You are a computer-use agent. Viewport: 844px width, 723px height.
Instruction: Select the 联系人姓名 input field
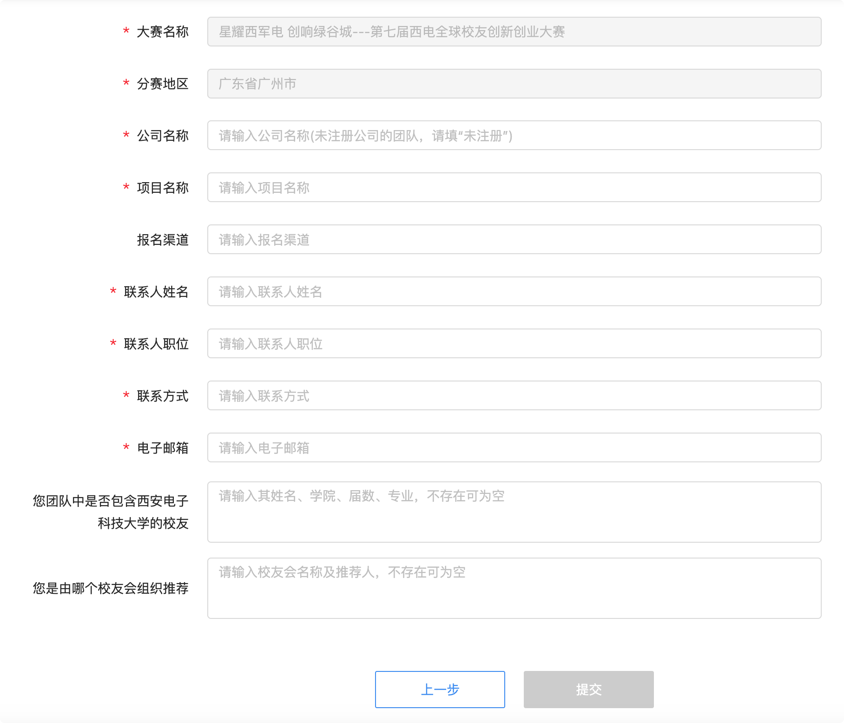click(x=514, y=291)
